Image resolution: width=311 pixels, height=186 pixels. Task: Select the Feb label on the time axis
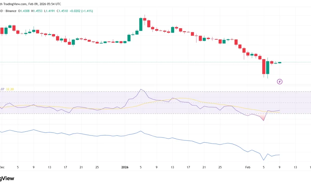(x=248, y=167)
